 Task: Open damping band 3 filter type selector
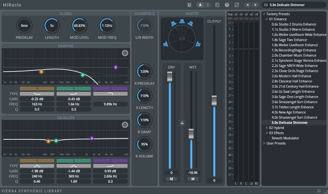click(x=110, y=94)
